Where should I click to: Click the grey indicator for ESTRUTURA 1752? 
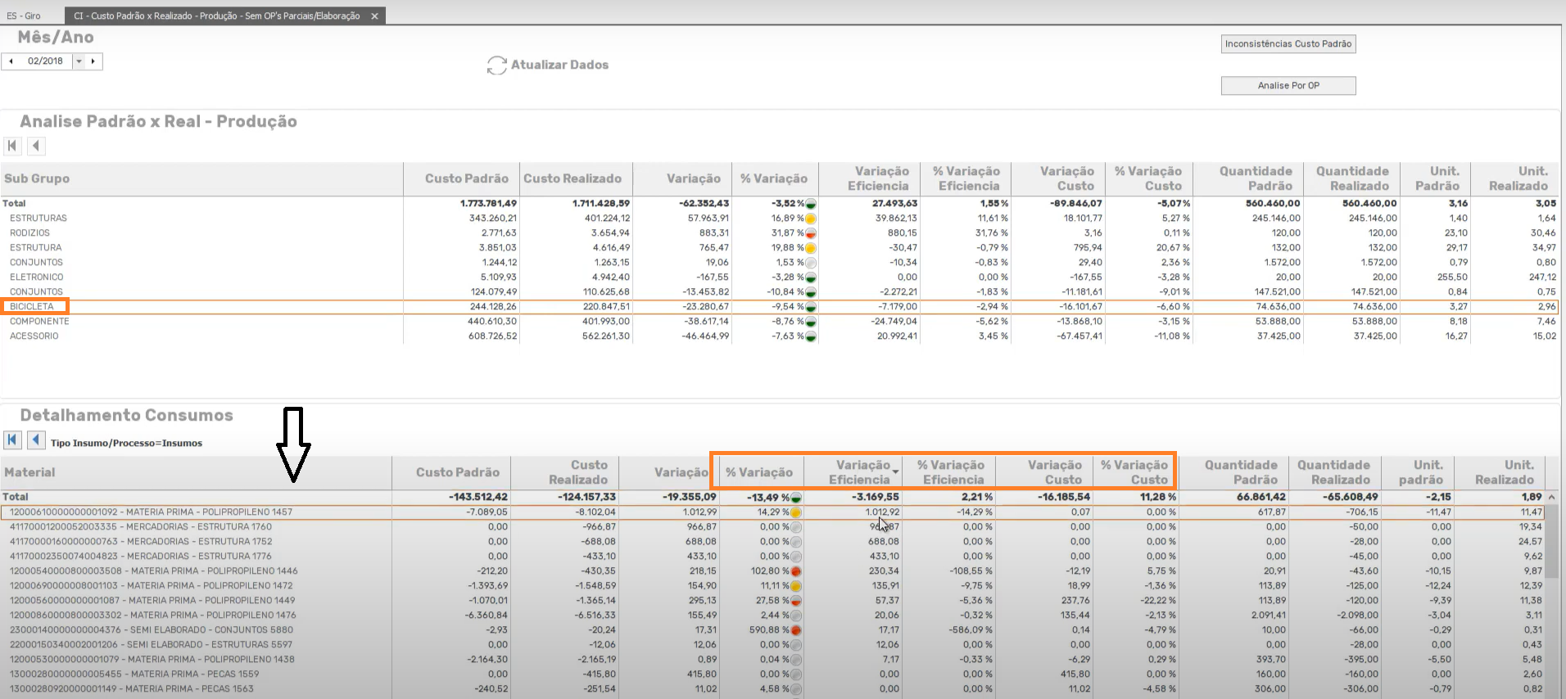pos(796,542)
